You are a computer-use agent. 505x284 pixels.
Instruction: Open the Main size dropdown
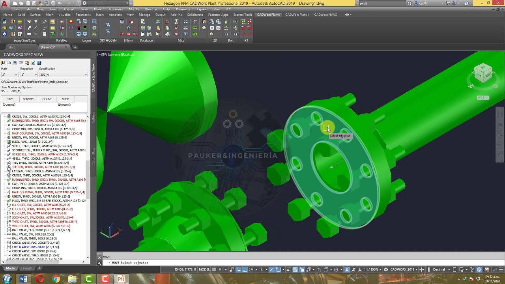coord(10,75)
